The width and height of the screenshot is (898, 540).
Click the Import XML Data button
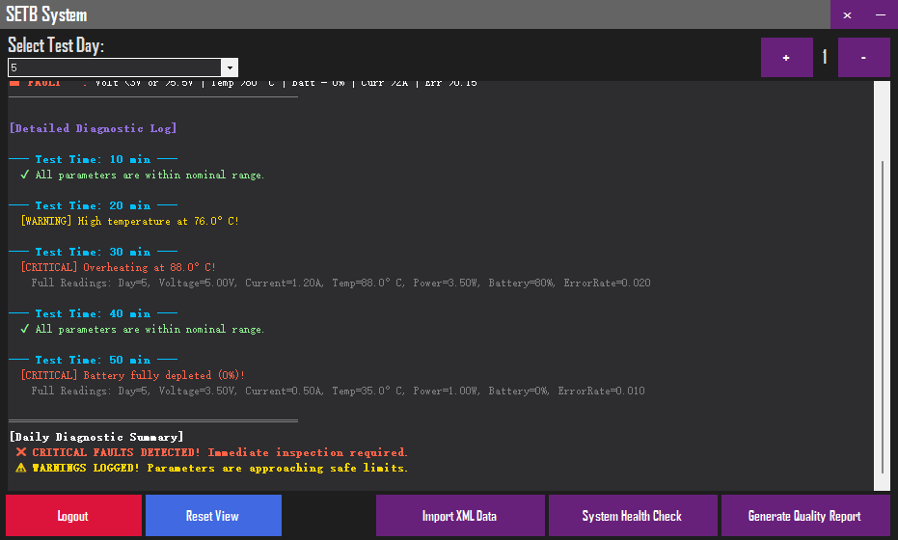(x=460, y=515)
